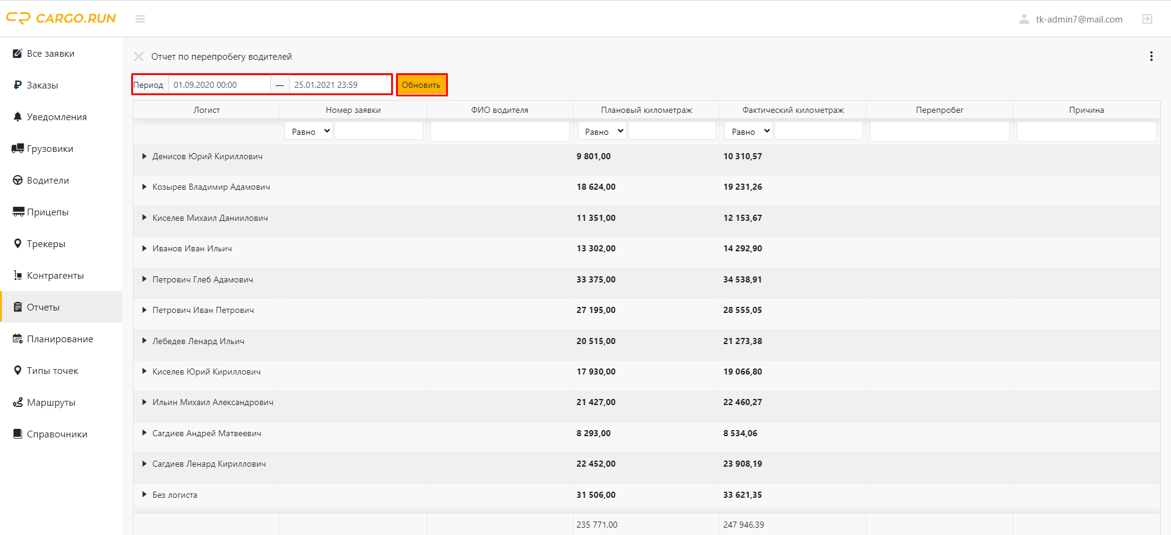Click the calendar icon beside Планирование
Screen dimensions: 1171x535
point(18,339)
